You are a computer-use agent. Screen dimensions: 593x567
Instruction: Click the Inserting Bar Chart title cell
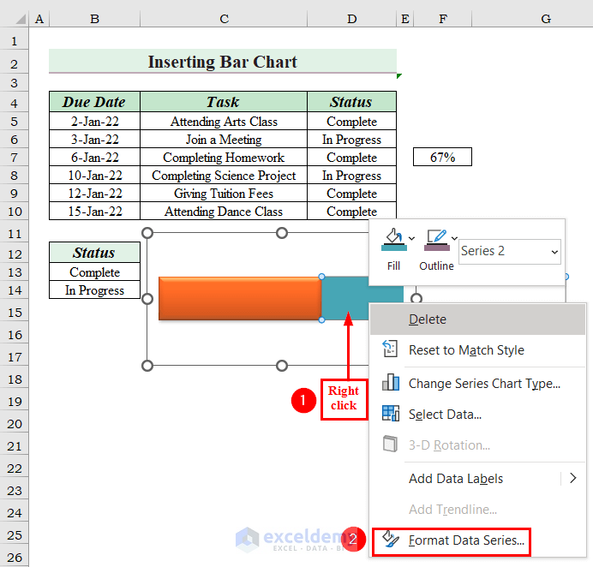223,61
